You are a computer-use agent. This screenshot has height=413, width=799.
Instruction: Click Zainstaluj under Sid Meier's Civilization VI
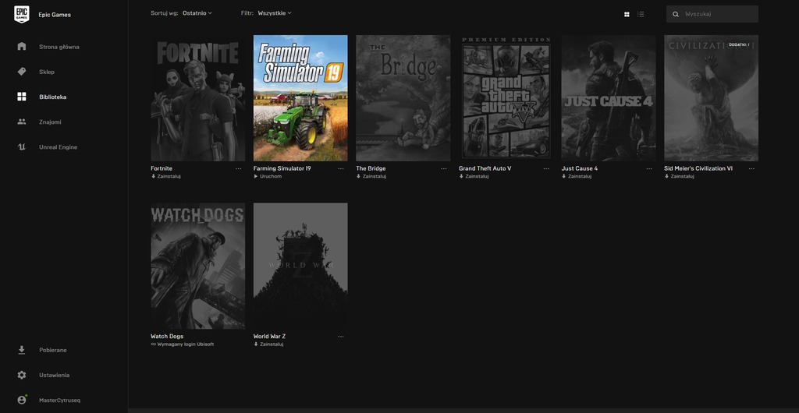click(680, 176)
